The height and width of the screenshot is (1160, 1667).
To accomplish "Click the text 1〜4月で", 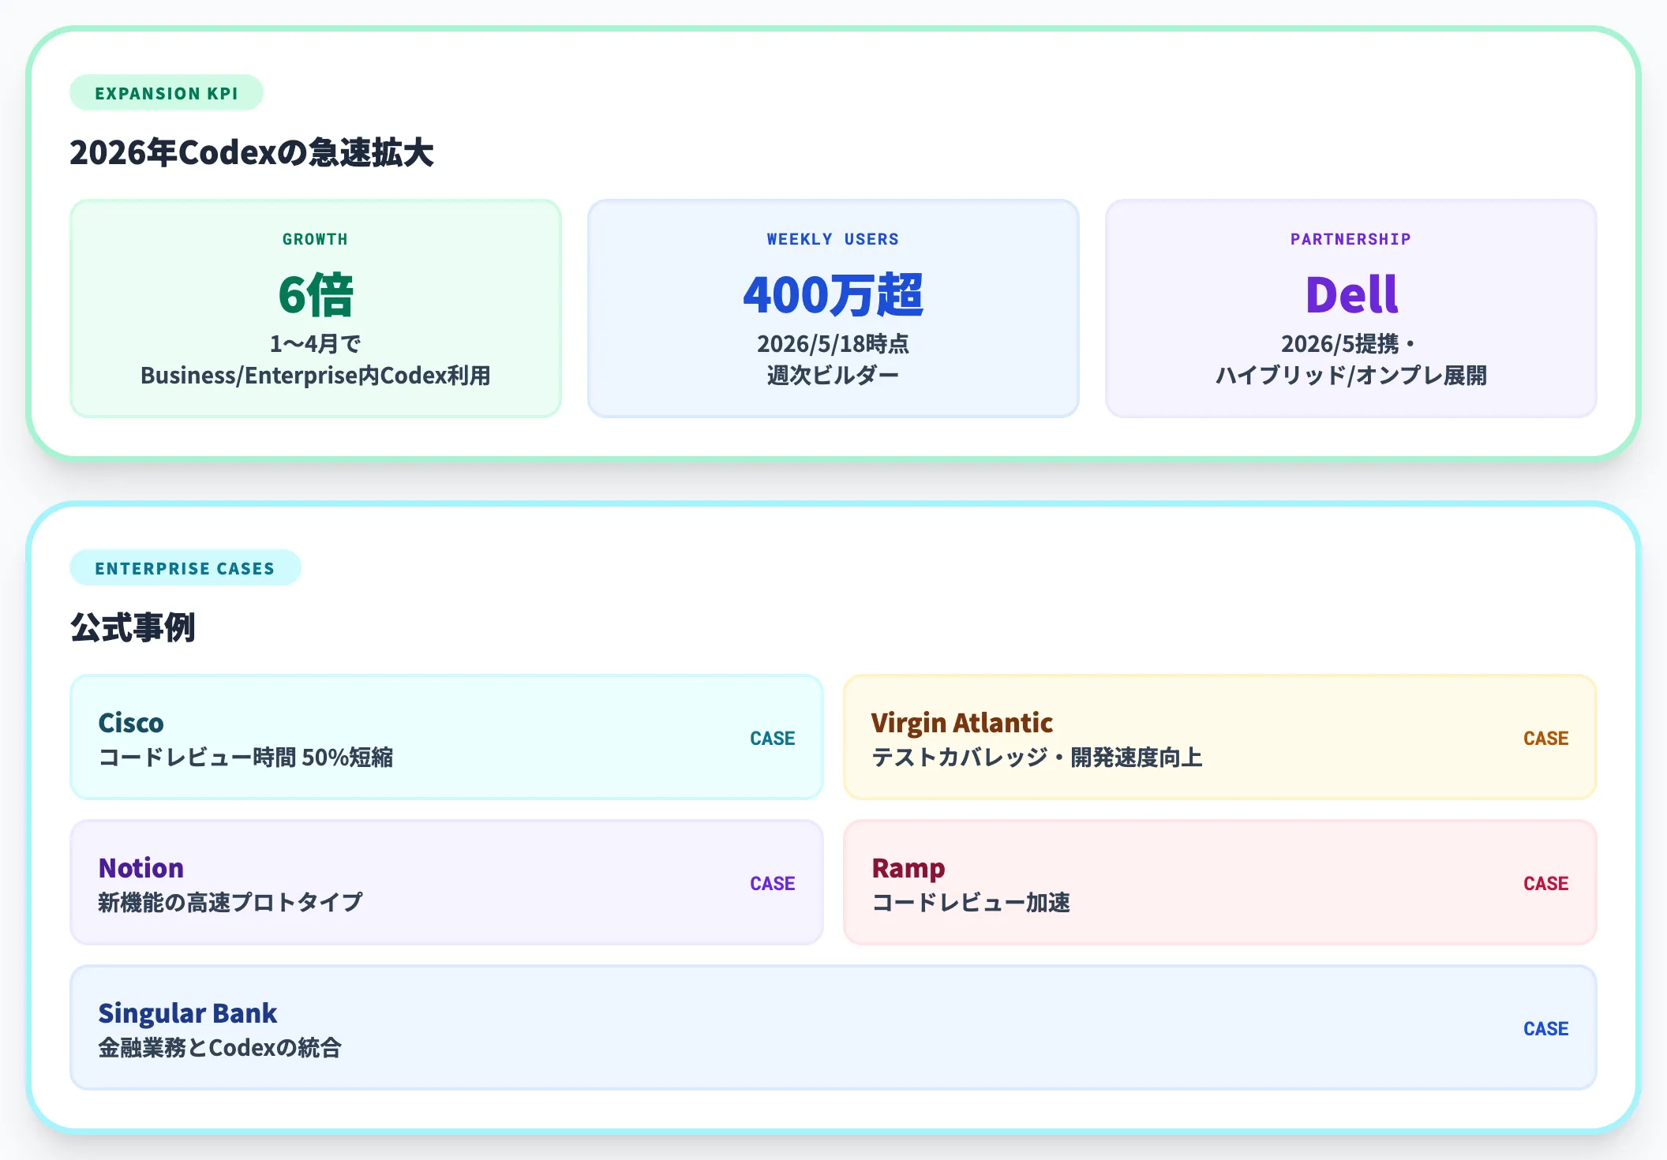I will 316,344.
